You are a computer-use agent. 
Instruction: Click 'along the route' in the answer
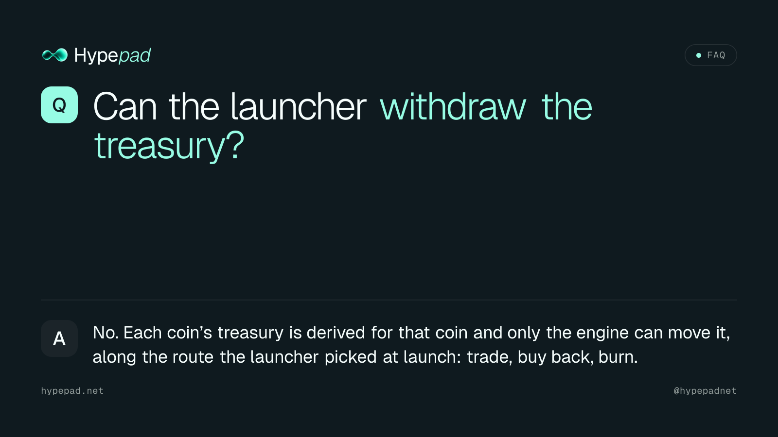pyautogui.click(x=153, y=357)
